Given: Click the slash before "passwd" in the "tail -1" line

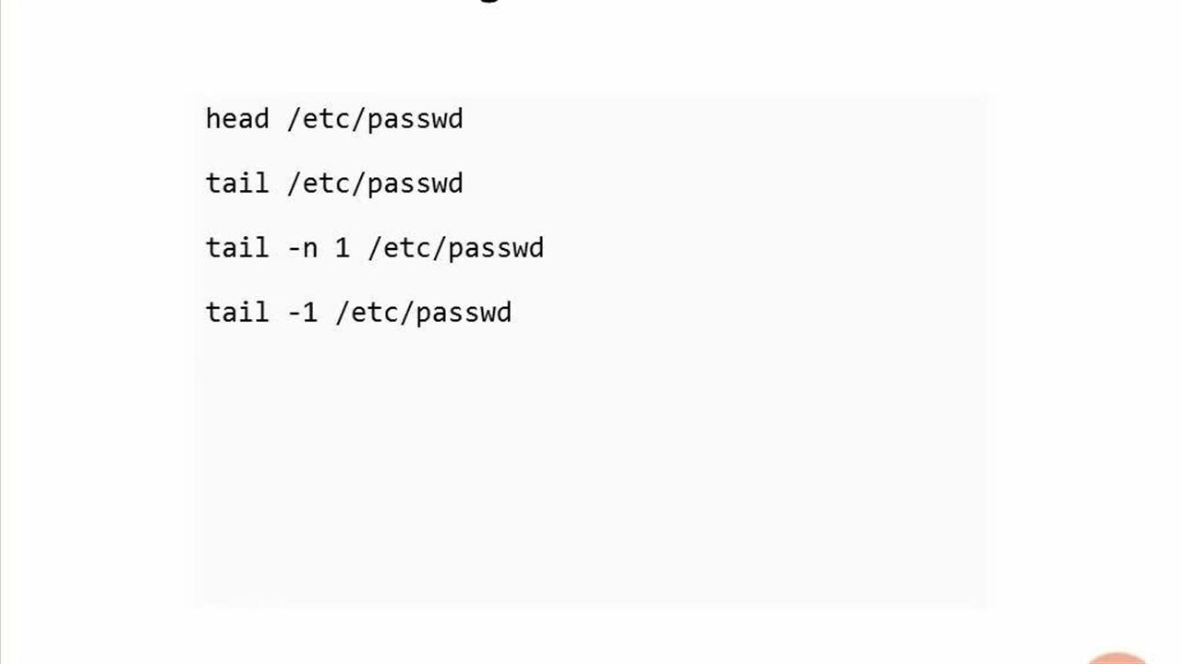Looking at the screenshot, I should pyautogui.click(x=407, y=313).
